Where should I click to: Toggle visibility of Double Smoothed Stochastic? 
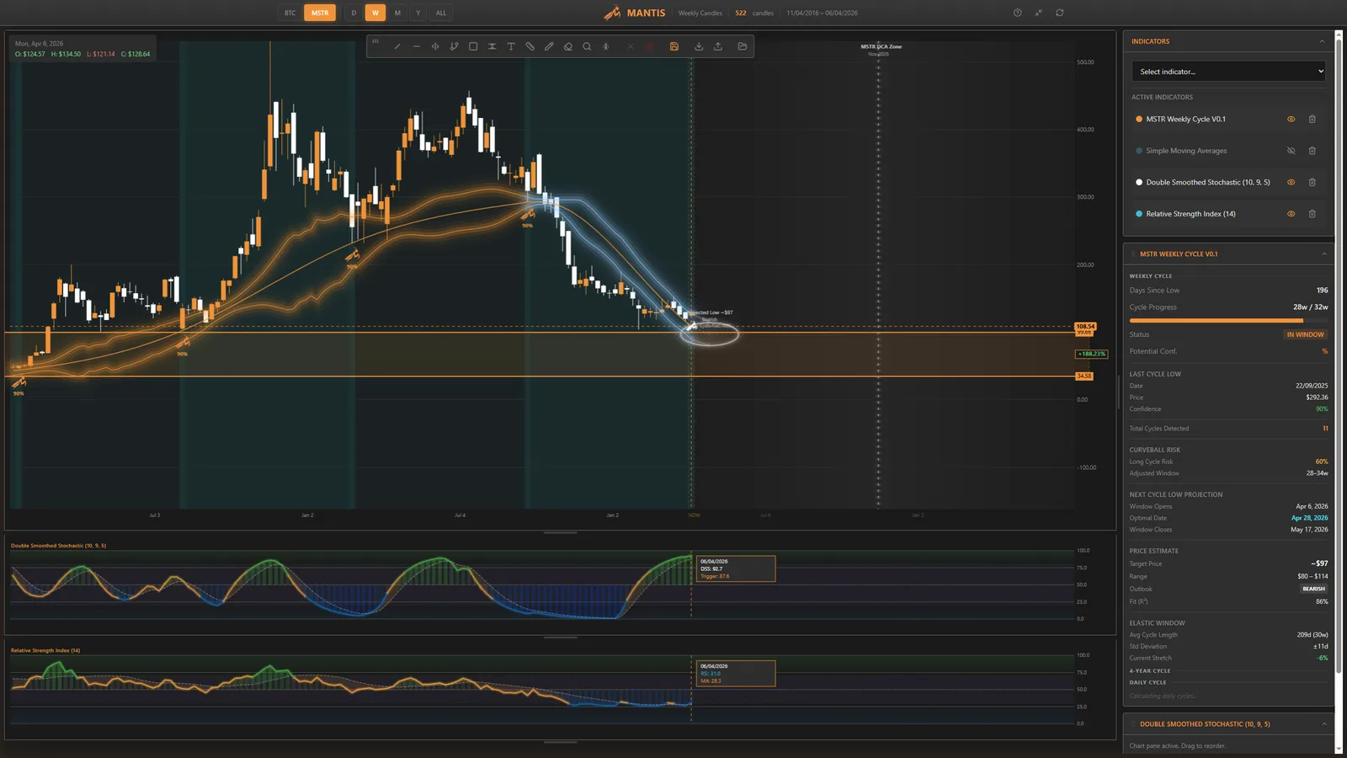(1291, 183)
